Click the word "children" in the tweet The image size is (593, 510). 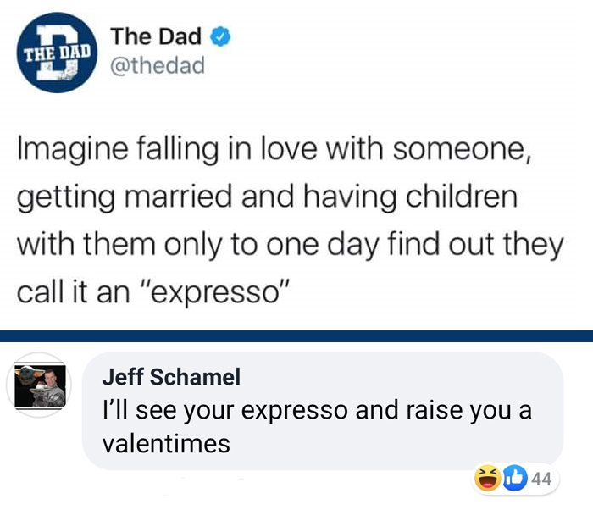(462, 195)
